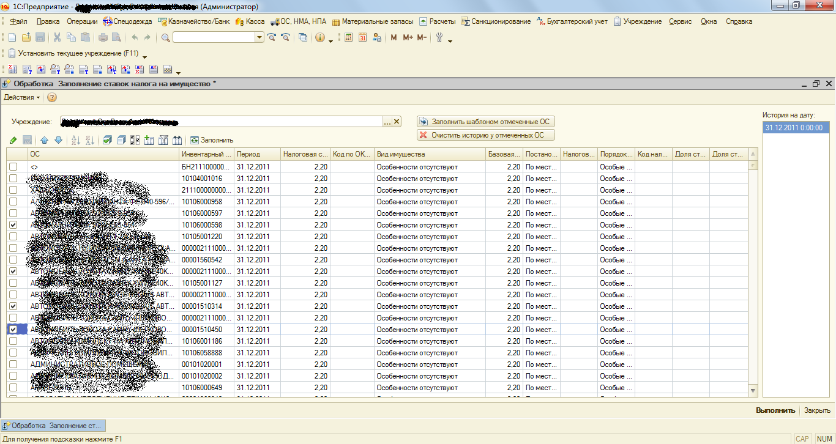Click Заполнить шаблоном отмеченные ОС button
The height and width of the screenshot is (444, 836).
click(x=486, y=122)
